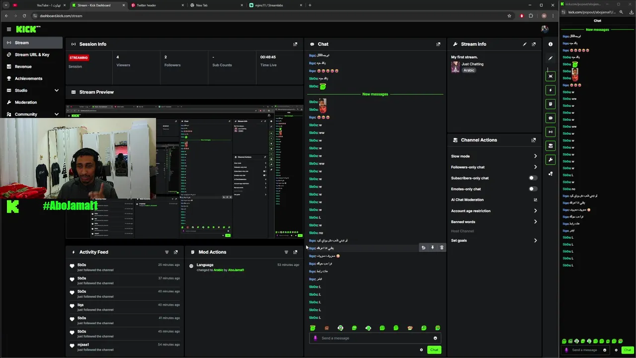Edit stream info using the Stream info pencil

tap(525, 44)
